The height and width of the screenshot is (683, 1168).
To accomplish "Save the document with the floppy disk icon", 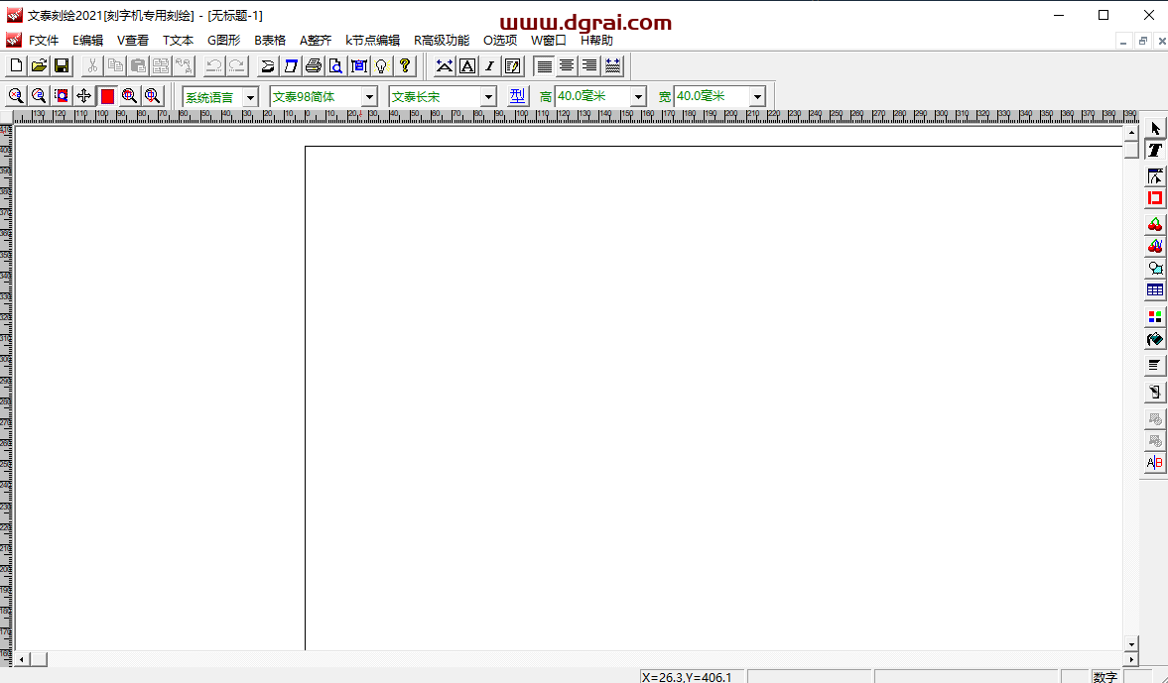I will pyautogui.click(x=62, y=66).
